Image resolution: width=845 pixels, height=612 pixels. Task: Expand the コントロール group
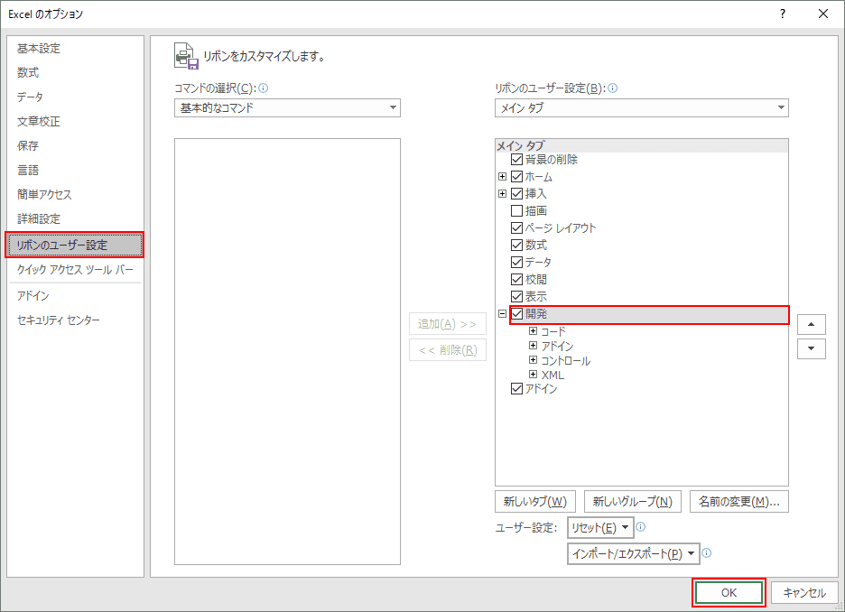click(x=533, y=360)
